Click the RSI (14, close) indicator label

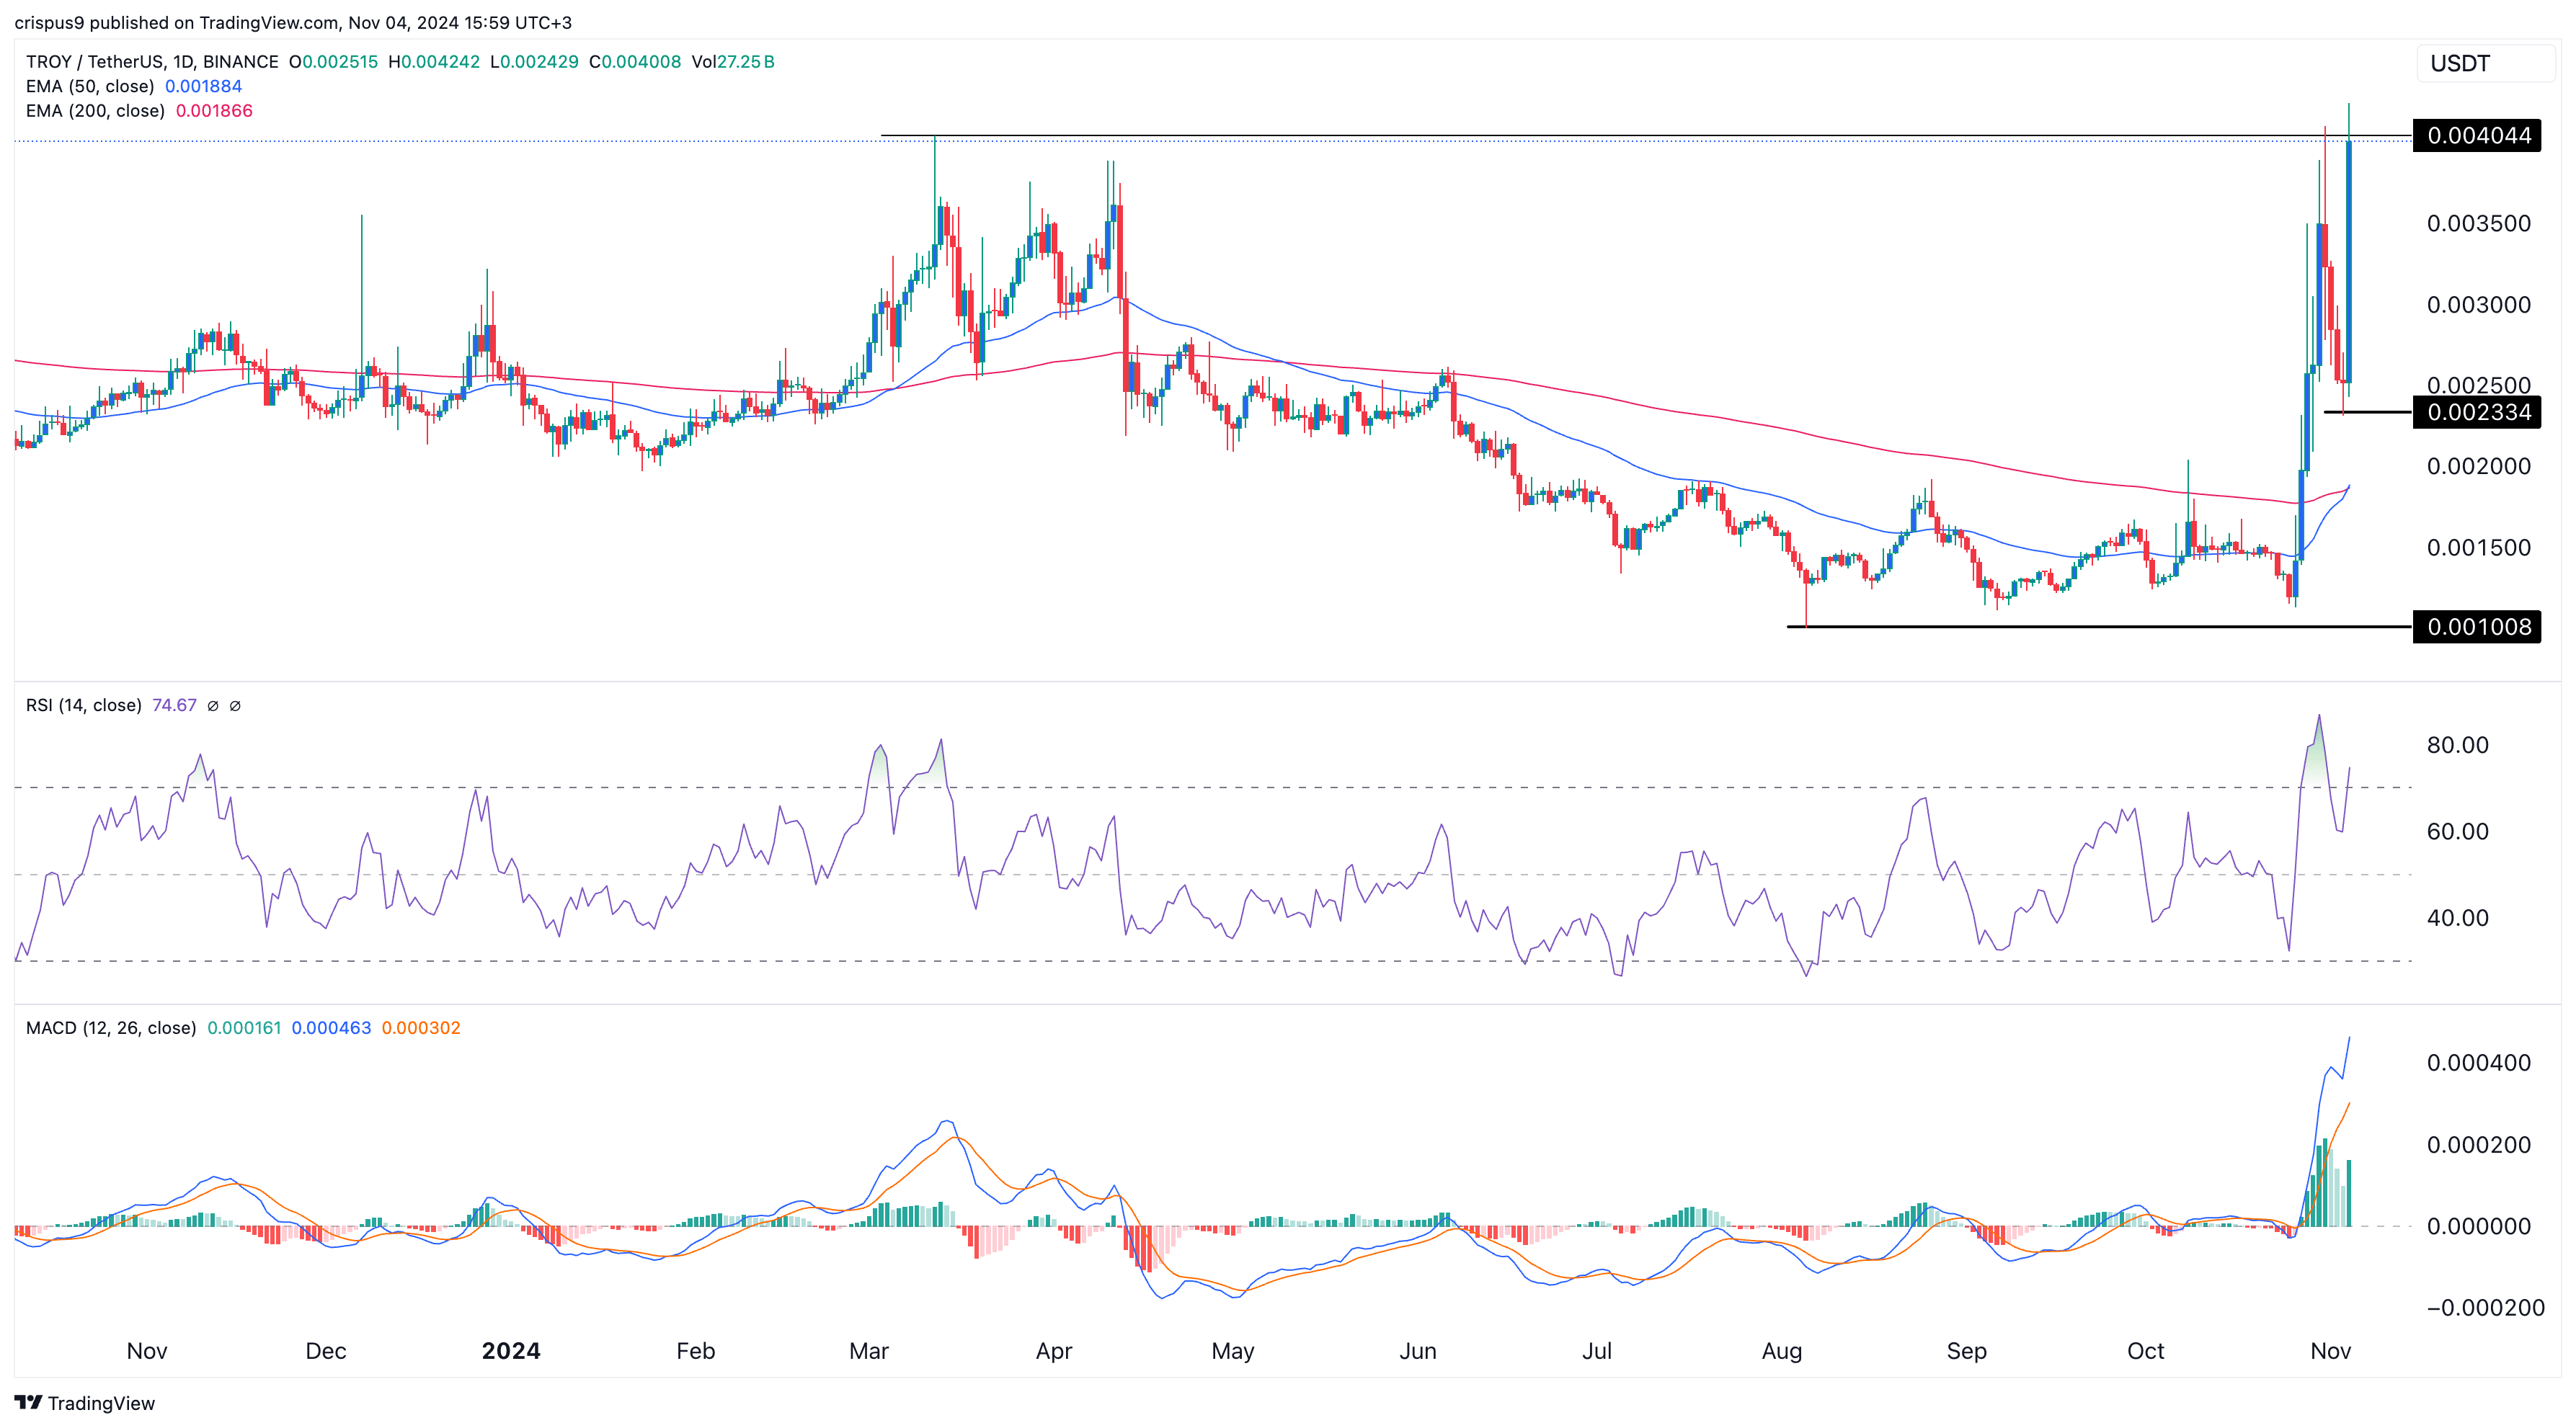(84, 705)
